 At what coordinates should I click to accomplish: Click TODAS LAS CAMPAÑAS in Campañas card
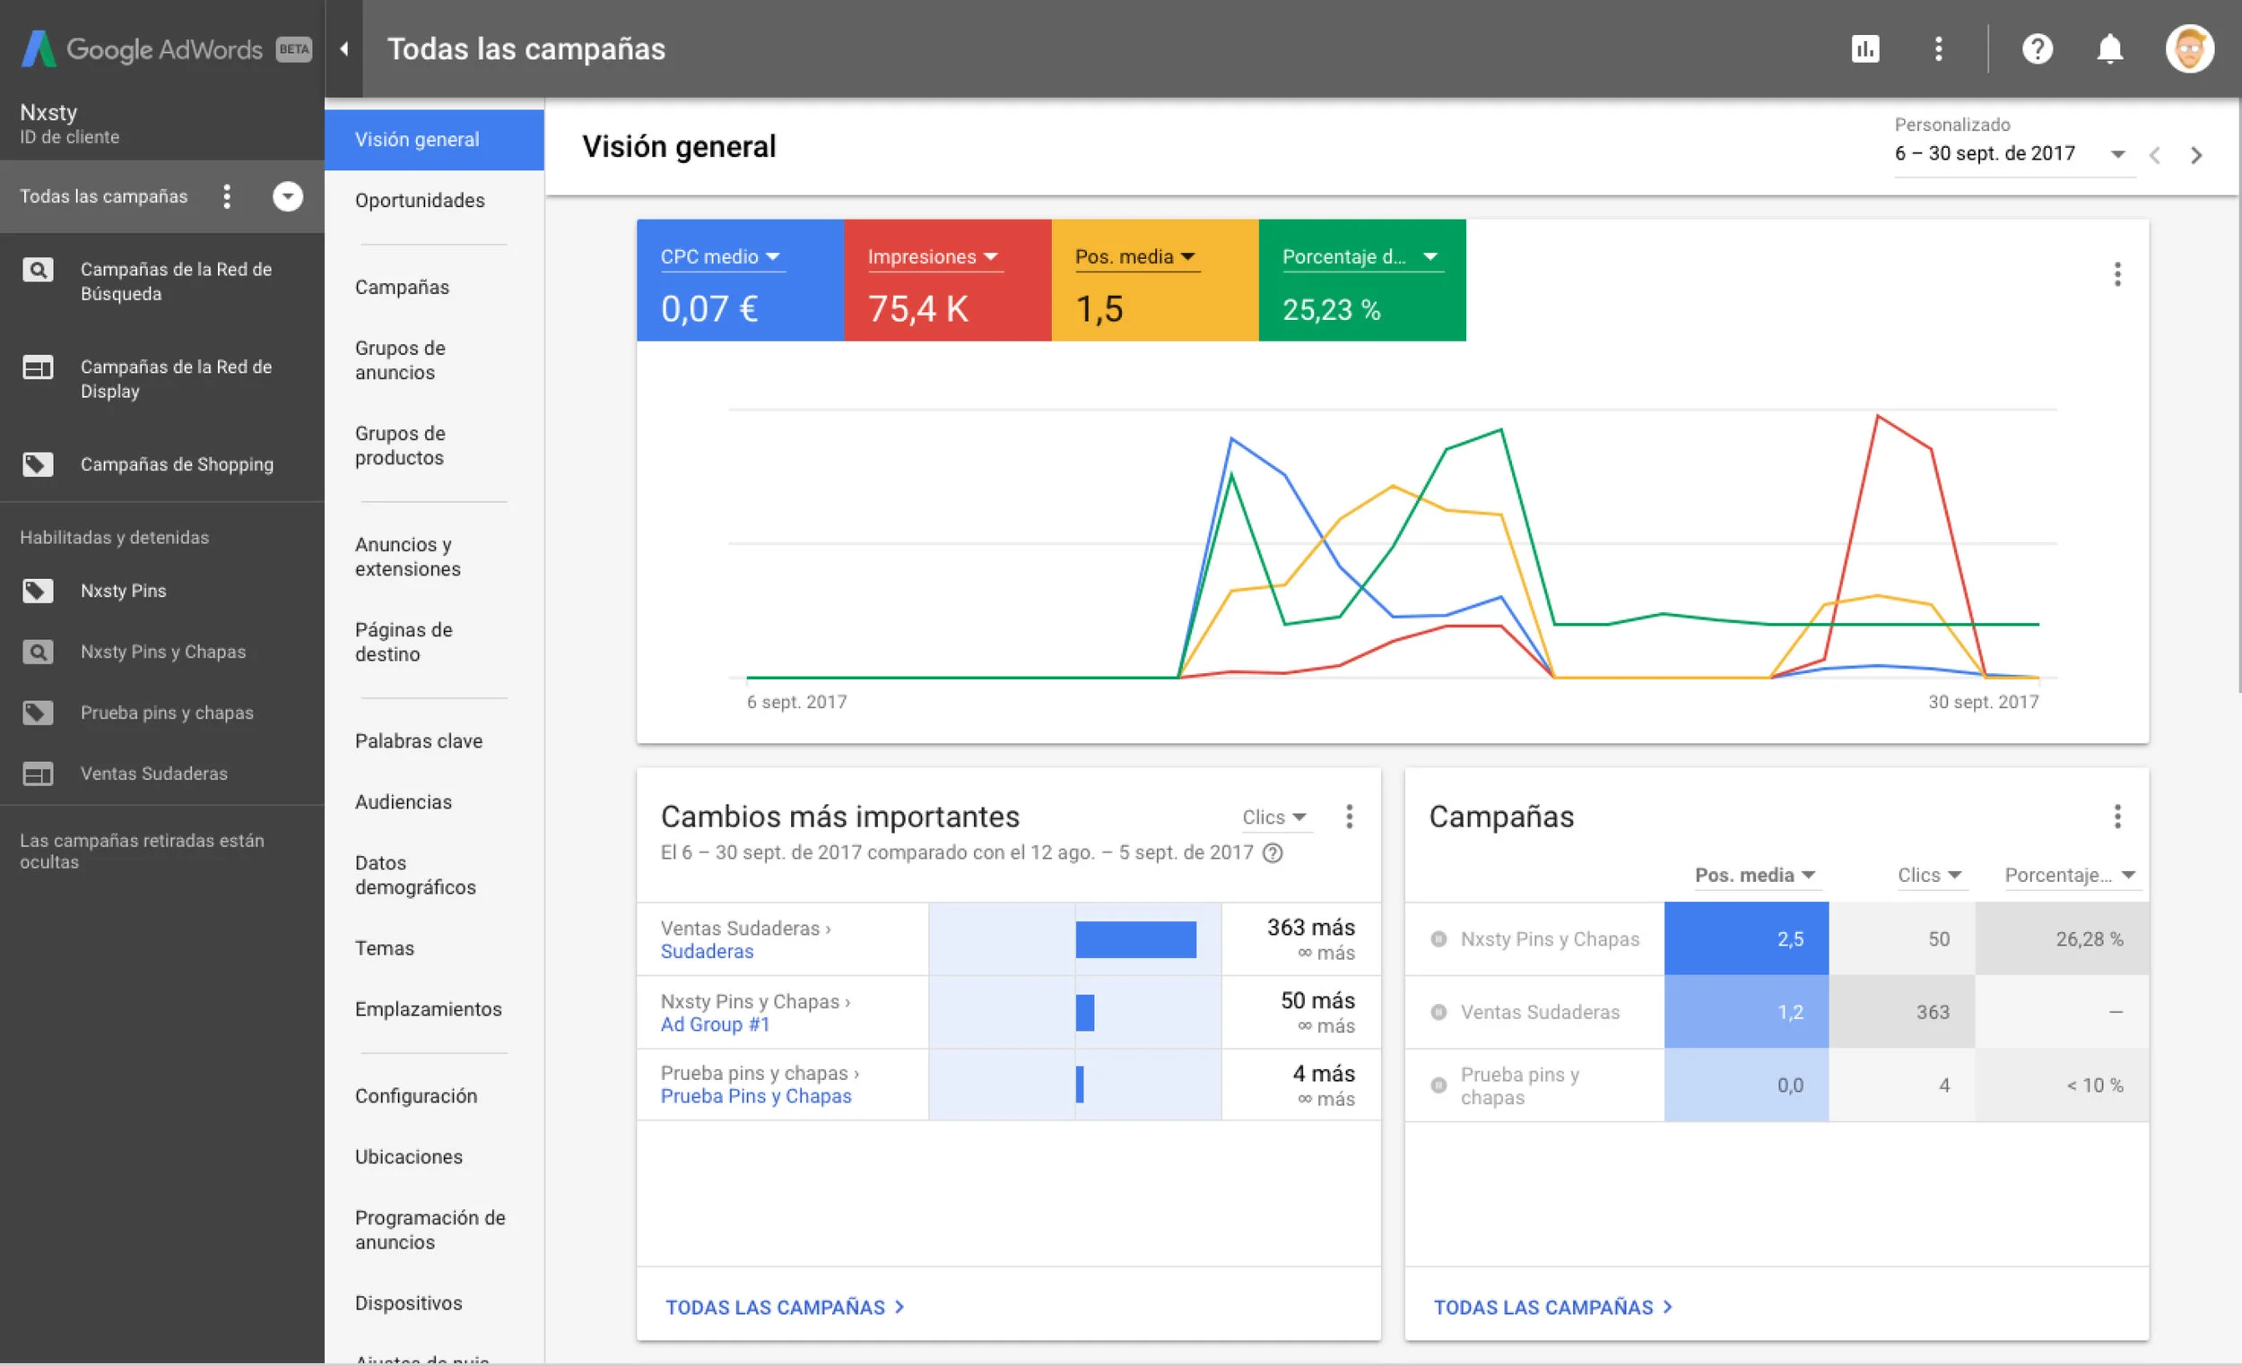pyautogui.click(x=1553, y=1307)
